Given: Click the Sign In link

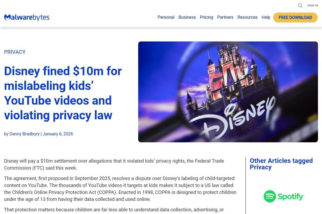Looking at the screenshot, I should [312, 6].
